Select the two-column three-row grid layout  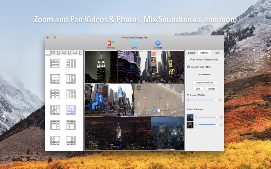pyautogui.click(x=55, y=94)
